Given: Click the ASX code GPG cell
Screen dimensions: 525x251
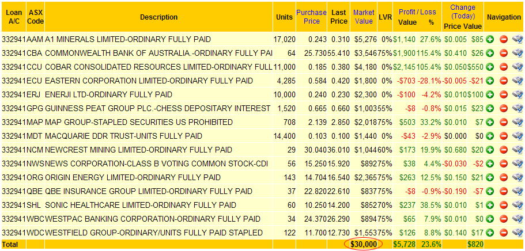Looking at the screenshot, I should 35,109.
